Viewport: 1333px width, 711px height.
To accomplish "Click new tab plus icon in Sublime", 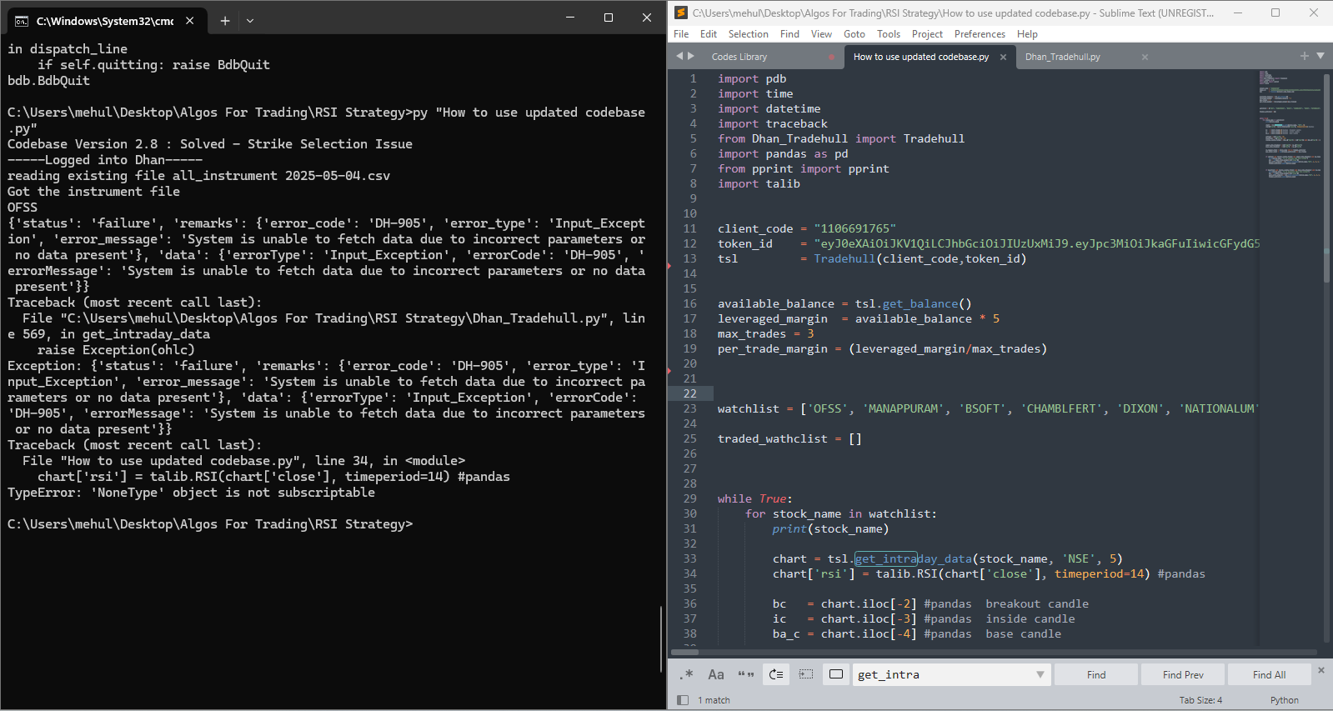I will pos(1305,56).
